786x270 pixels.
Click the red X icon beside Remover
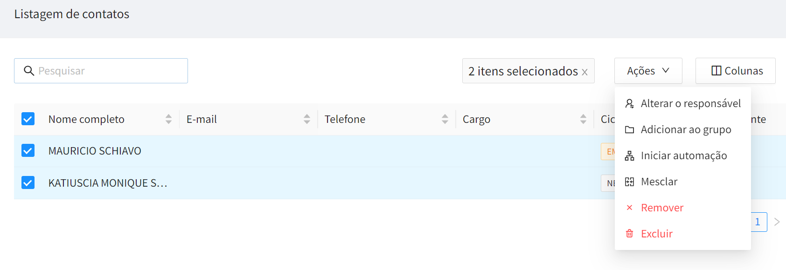point(629,208)
